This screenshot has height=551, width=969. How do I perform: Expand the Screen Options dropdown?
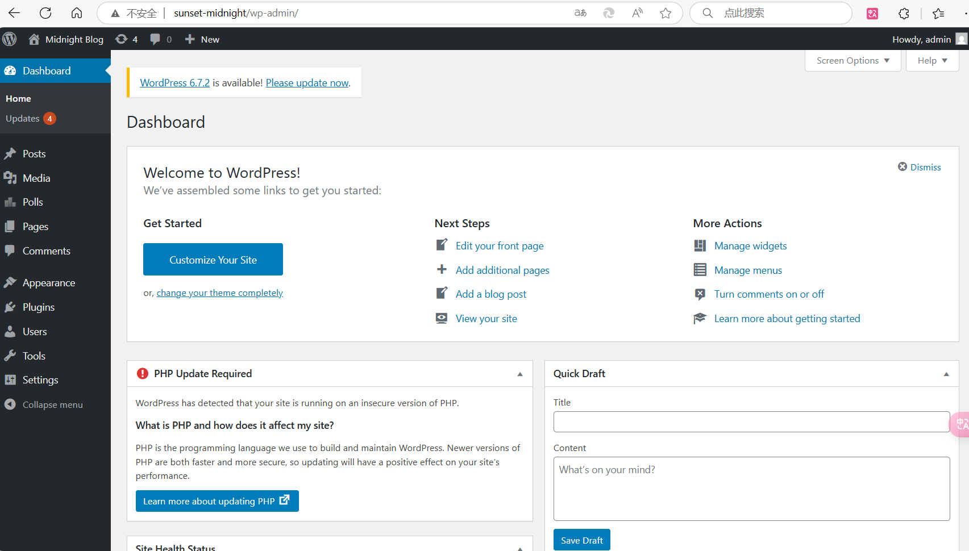pos(852,60)
